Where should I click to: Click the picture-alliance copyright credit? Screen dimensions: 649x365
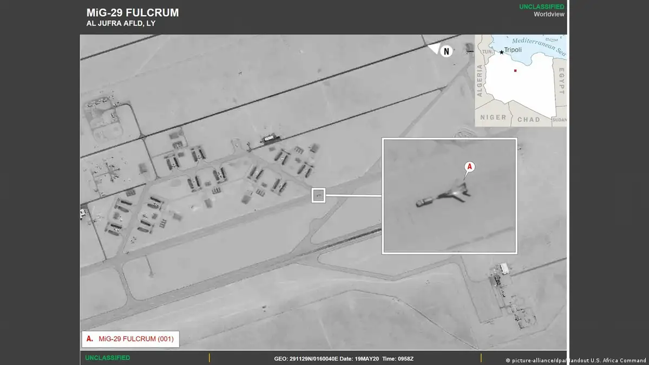click(576, 361)
